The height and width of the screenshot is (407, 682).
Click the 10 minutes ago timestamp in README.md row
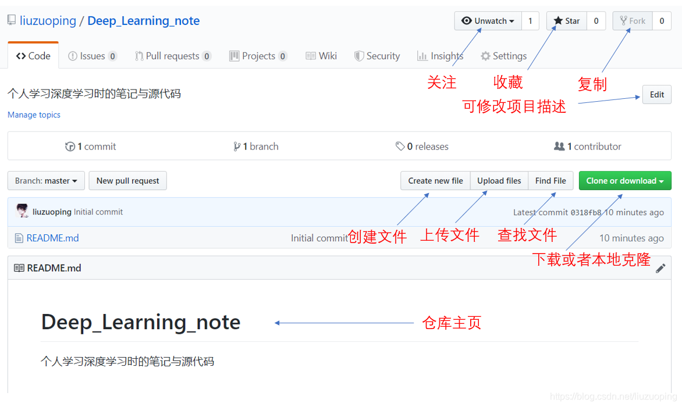(631, 238)
